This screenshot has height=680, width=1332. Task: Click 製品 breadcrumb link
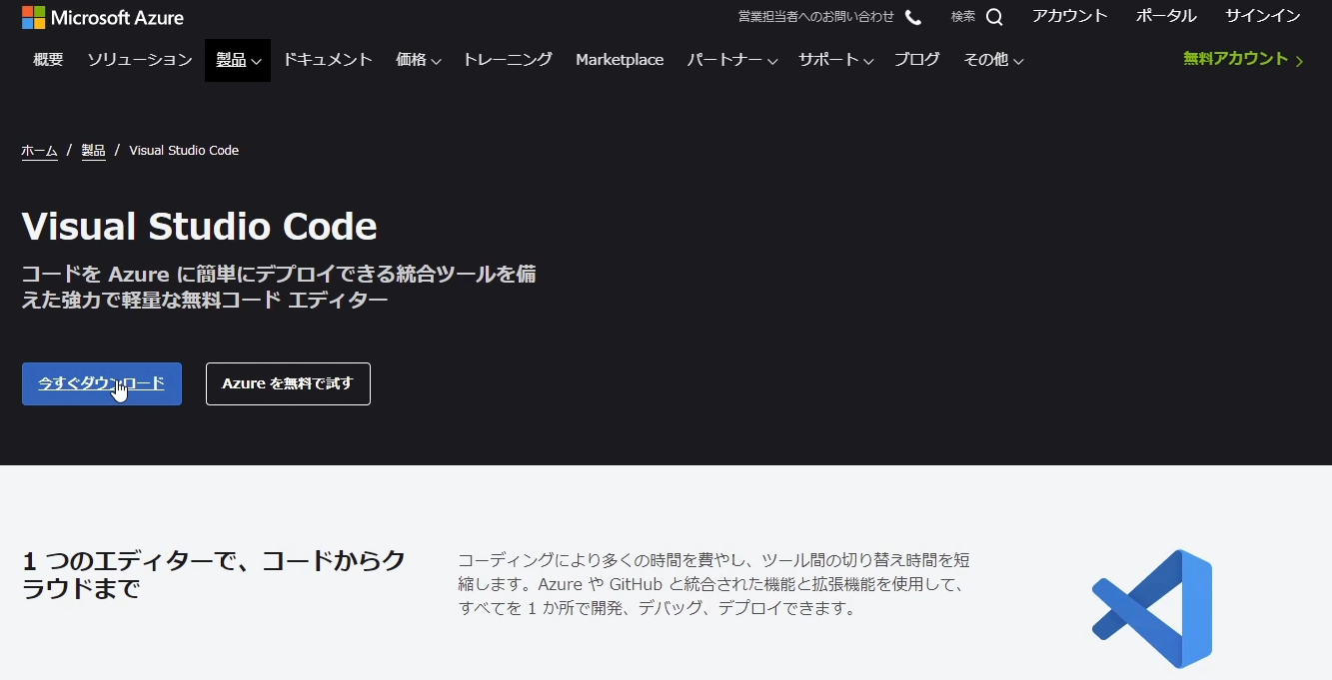pos(93,151)
